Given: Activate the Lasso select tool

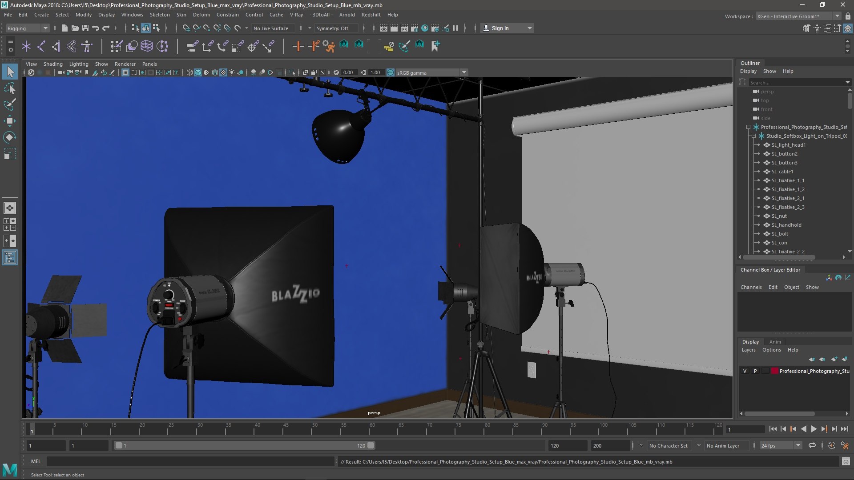Looking at the screenshot, I should tap(10, 88).
